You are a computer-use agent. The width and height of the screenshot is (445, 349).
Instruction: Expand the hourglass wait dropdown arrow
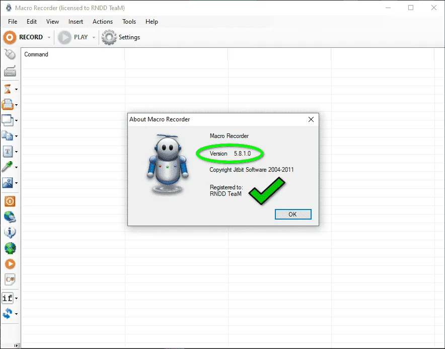click(x=16, y=90)
